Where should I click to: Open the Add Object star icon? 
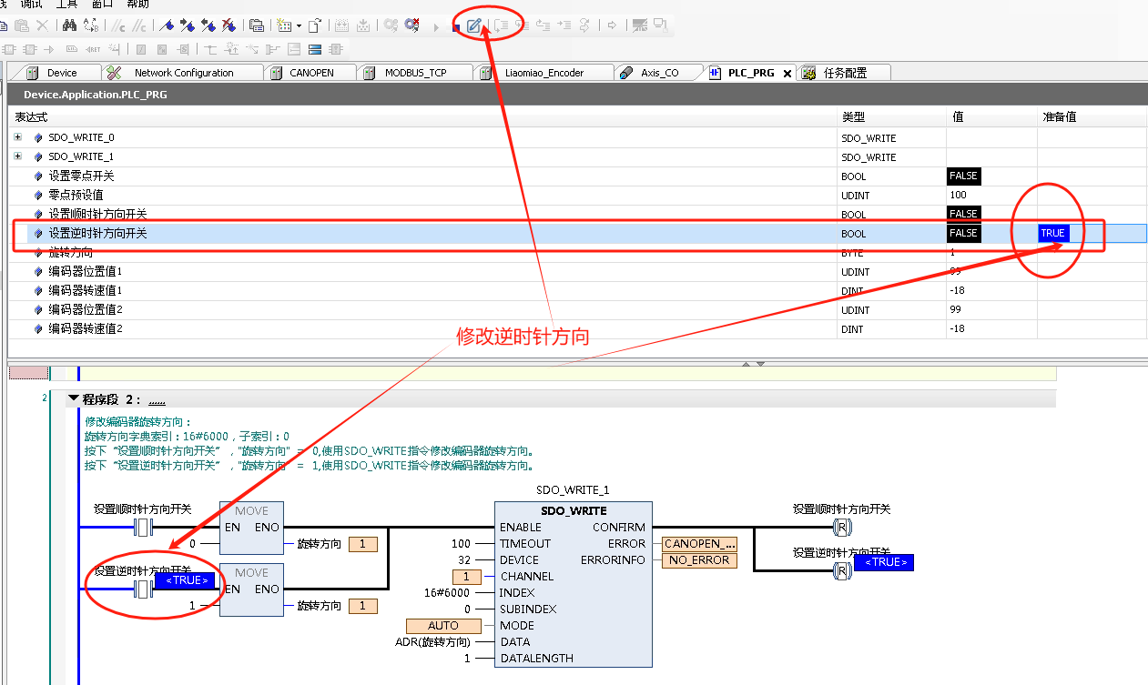click(x=283, y=25)
